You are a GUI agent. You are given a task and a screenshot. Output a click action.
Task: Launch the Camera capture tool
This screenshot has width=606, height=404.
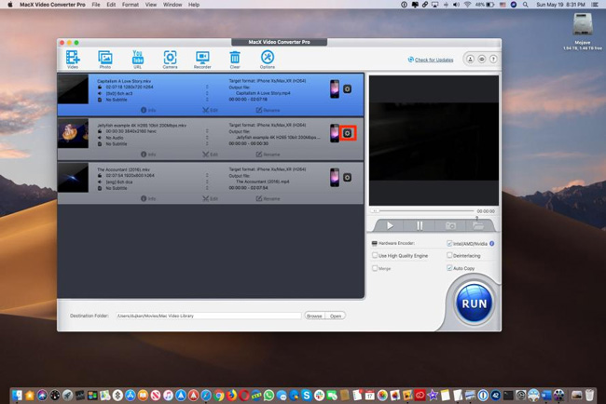click(170, 59)
